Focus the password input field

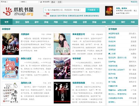pos(33,2)
